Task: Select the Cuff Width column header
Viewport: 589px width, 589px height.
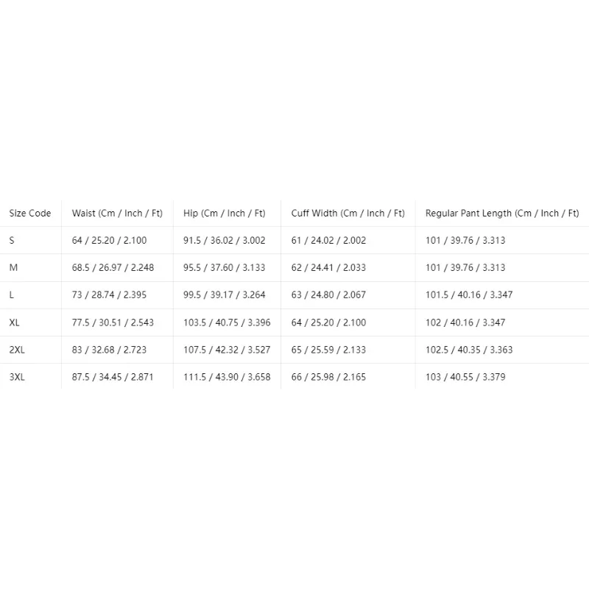Action: pos(348,214)
